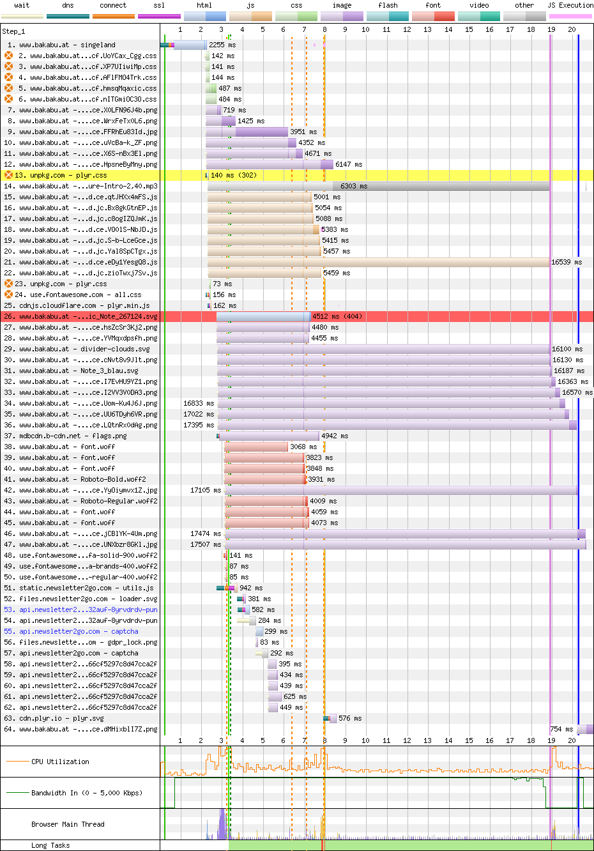Select the dns legend color swatch
This screenshot has height=851, width=594.
(x=68, y=16)
